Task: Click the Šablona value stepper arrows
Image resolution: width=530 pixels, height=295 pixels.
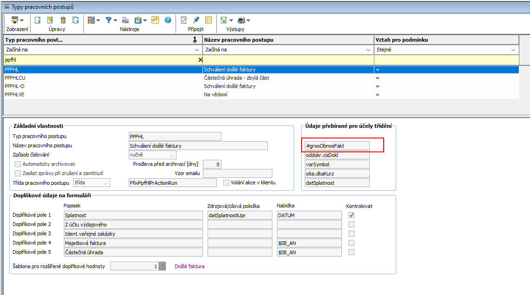Action: coord(162,266)
